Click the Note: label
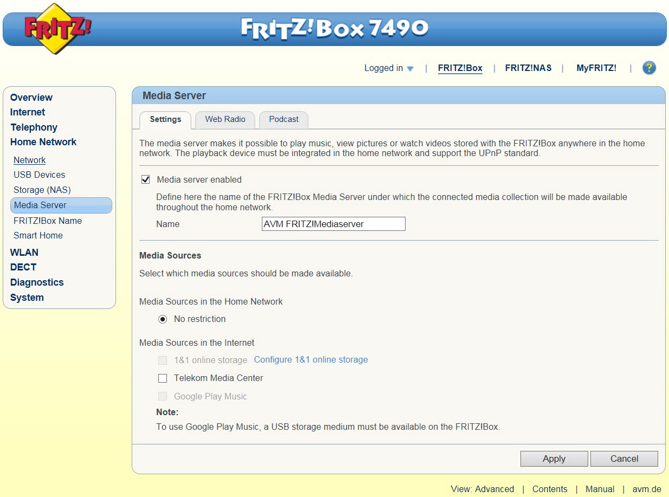669x497 pixels. tap(167, 412)
